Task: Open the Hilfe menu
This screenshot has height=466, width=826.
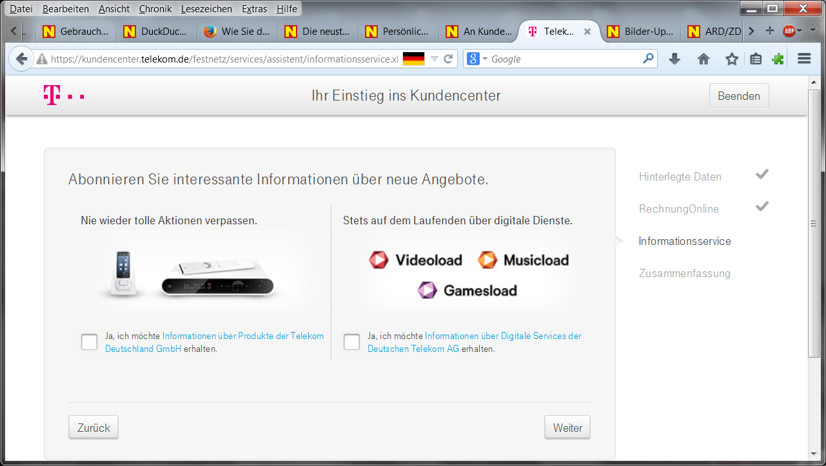Action: [287, 9]
